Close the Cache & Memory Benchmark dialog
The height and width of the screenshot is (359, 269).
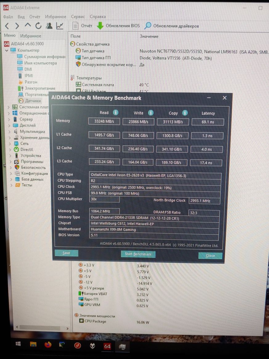click(x=225, y=98)
